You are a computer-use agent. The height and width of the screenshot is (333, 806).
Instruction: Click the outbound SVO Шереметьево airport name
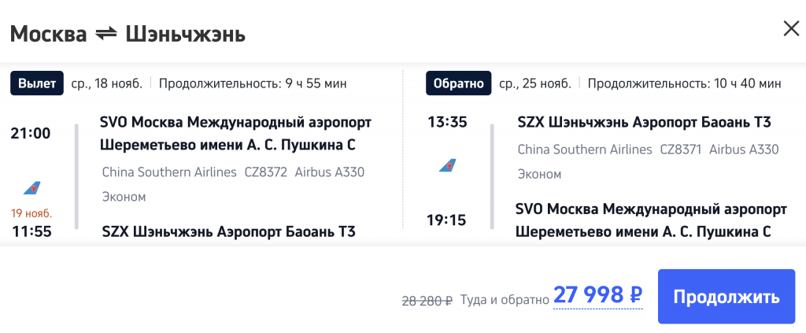pos(235,134)
